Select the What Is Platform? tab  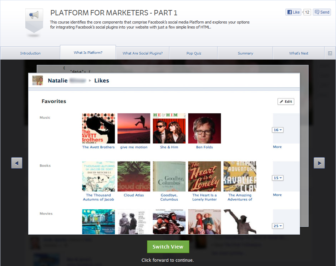(88, 52)
